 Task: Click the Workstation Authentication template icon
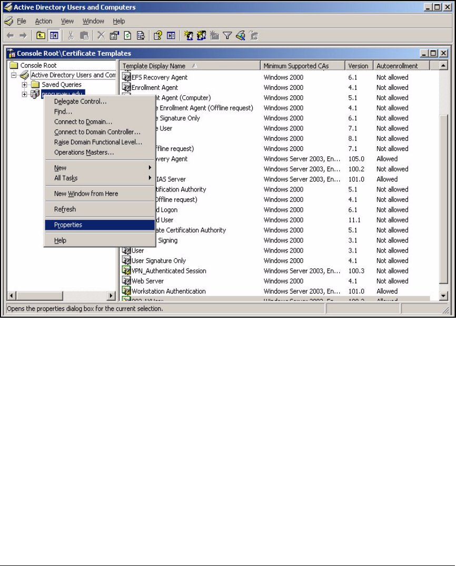point(126,290)
